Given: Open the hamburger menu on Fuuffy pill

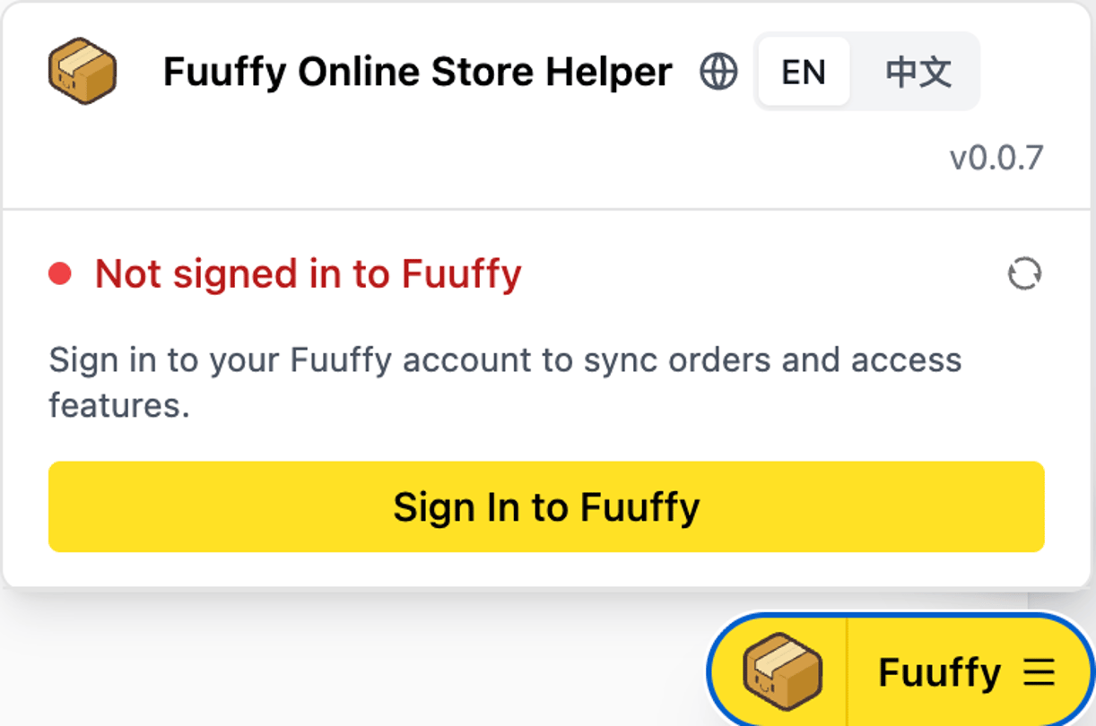Looking at the screenshot, I should coord(1039,672).
